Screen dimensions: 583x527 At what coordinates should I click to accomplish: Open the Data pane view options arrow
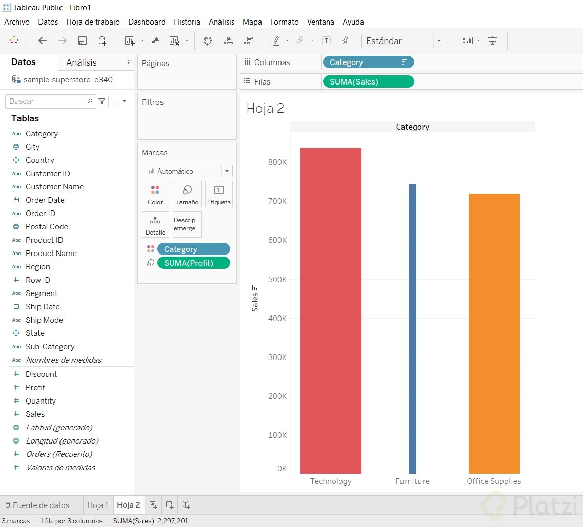point(124,101)
